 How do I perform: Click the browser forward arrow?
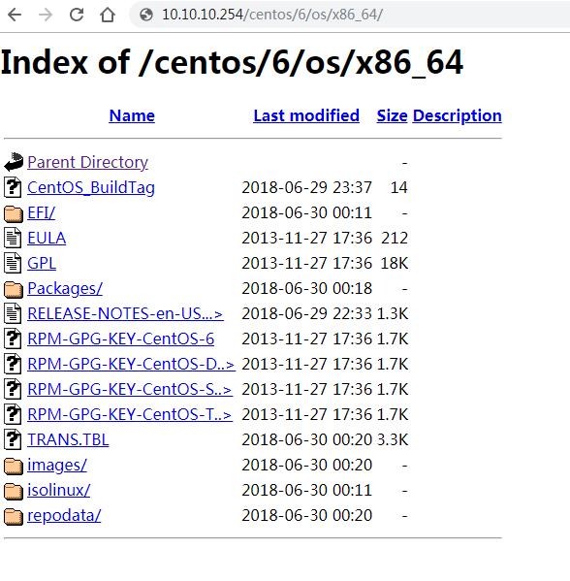[46, 15]
